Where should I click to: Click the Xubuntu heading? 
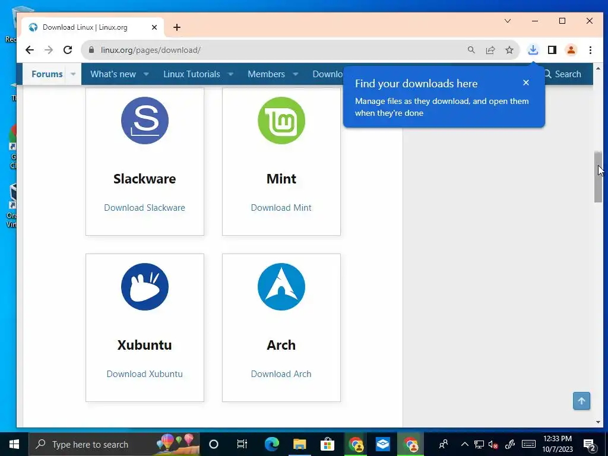coord(145,345)
